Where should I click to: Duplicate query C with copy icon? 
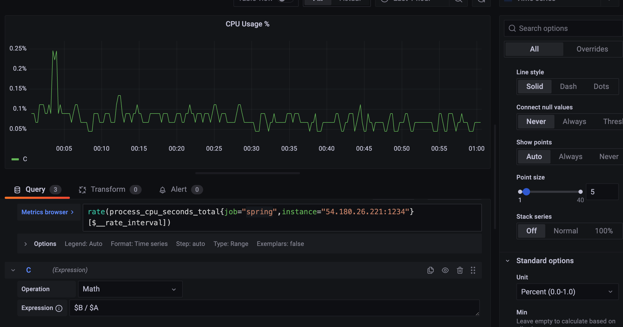pos(430,270)
